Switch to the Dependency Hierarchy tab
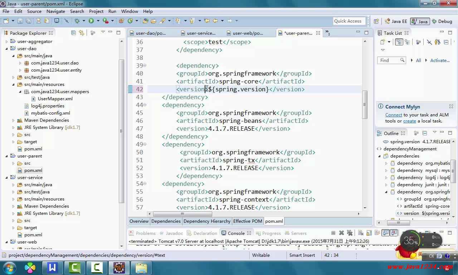This screenshot has height=275, width=458. pyautogui.click(x=207, y=221)
